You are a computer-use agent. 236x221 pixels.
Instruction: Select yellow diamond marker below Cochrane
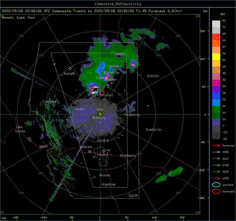point(90,152)
